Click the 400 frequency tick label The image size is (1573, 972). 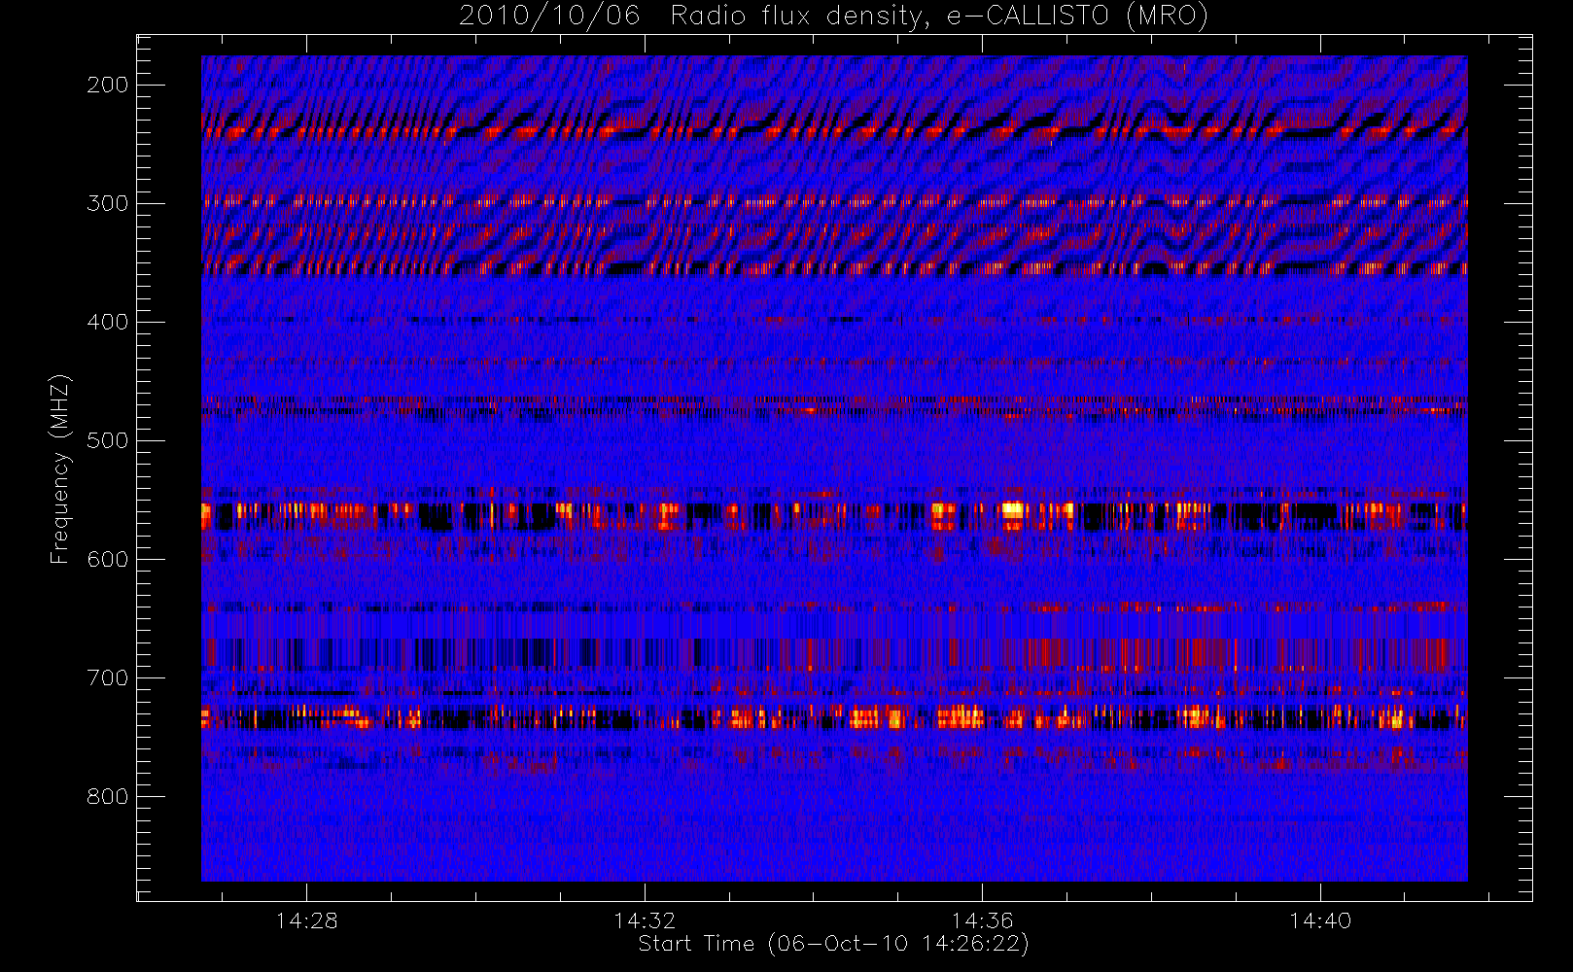pyautogui.click(x=108, y=322)
